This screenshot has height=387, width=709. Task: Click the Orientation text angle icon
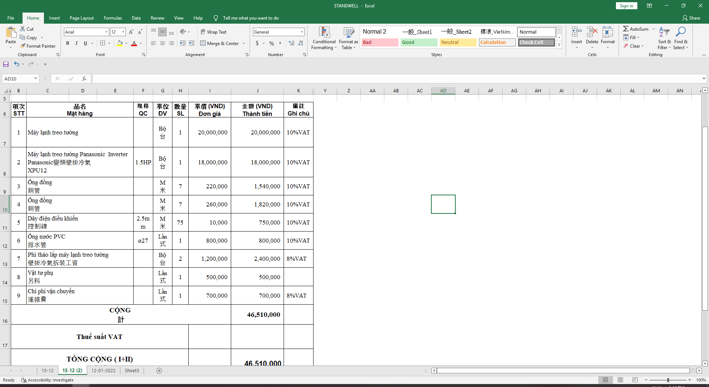coord(183,32)
